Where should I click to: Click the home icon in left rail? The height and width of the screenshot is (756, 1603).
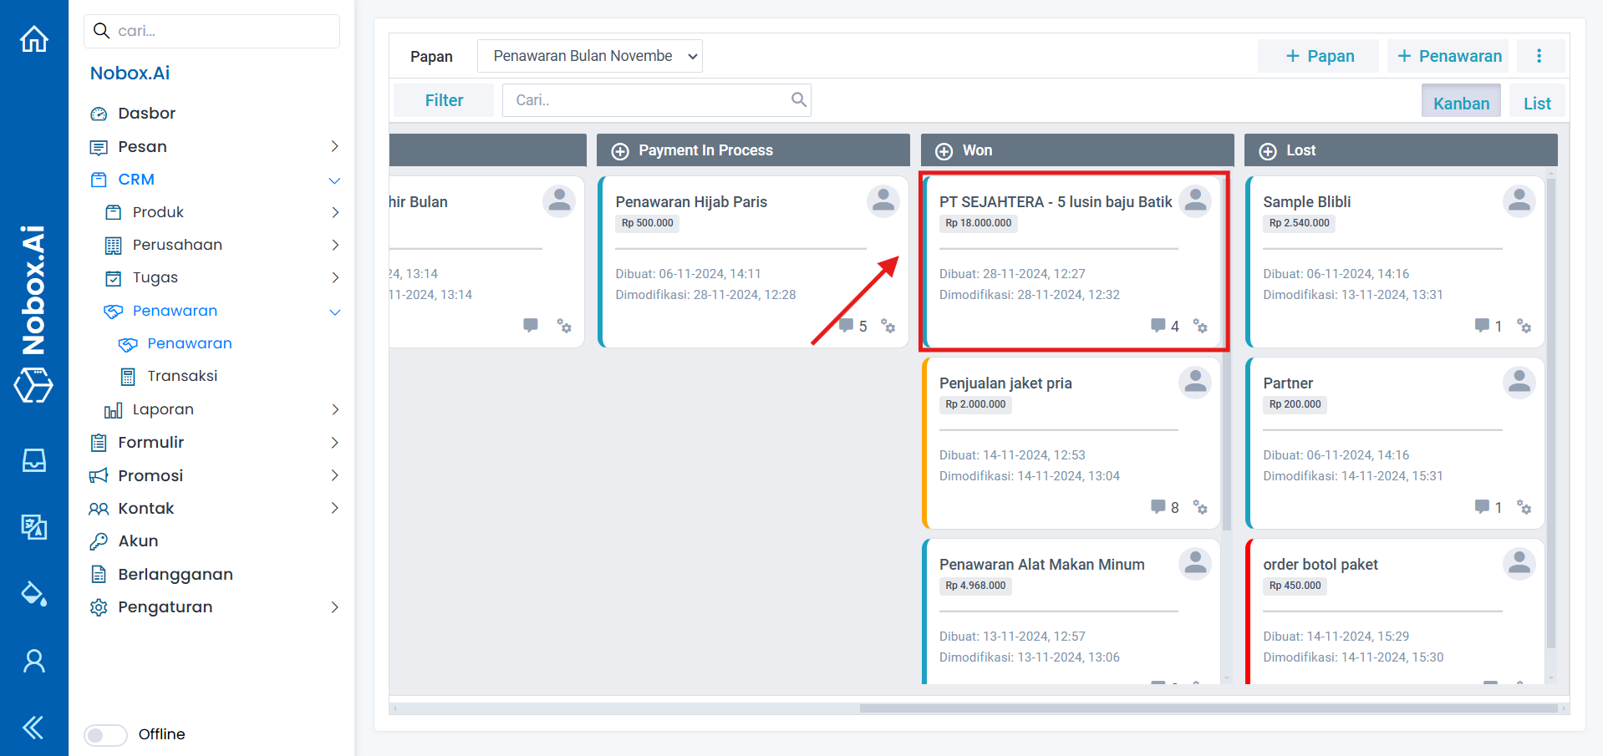pyautogui.click(x=34, y=39)
